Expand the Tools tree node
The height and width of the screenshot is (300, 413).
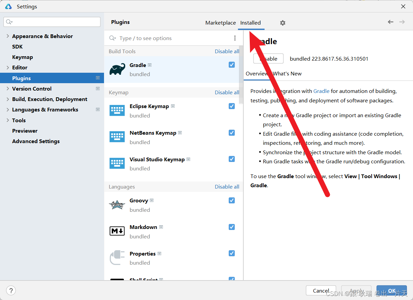[x=8, y=120]
